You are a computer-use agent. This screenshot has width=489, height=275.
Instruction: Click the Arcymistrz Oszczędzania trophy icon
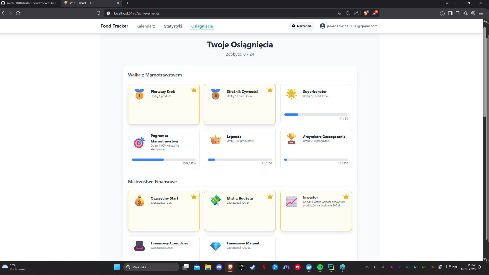(x=292, y=139)
